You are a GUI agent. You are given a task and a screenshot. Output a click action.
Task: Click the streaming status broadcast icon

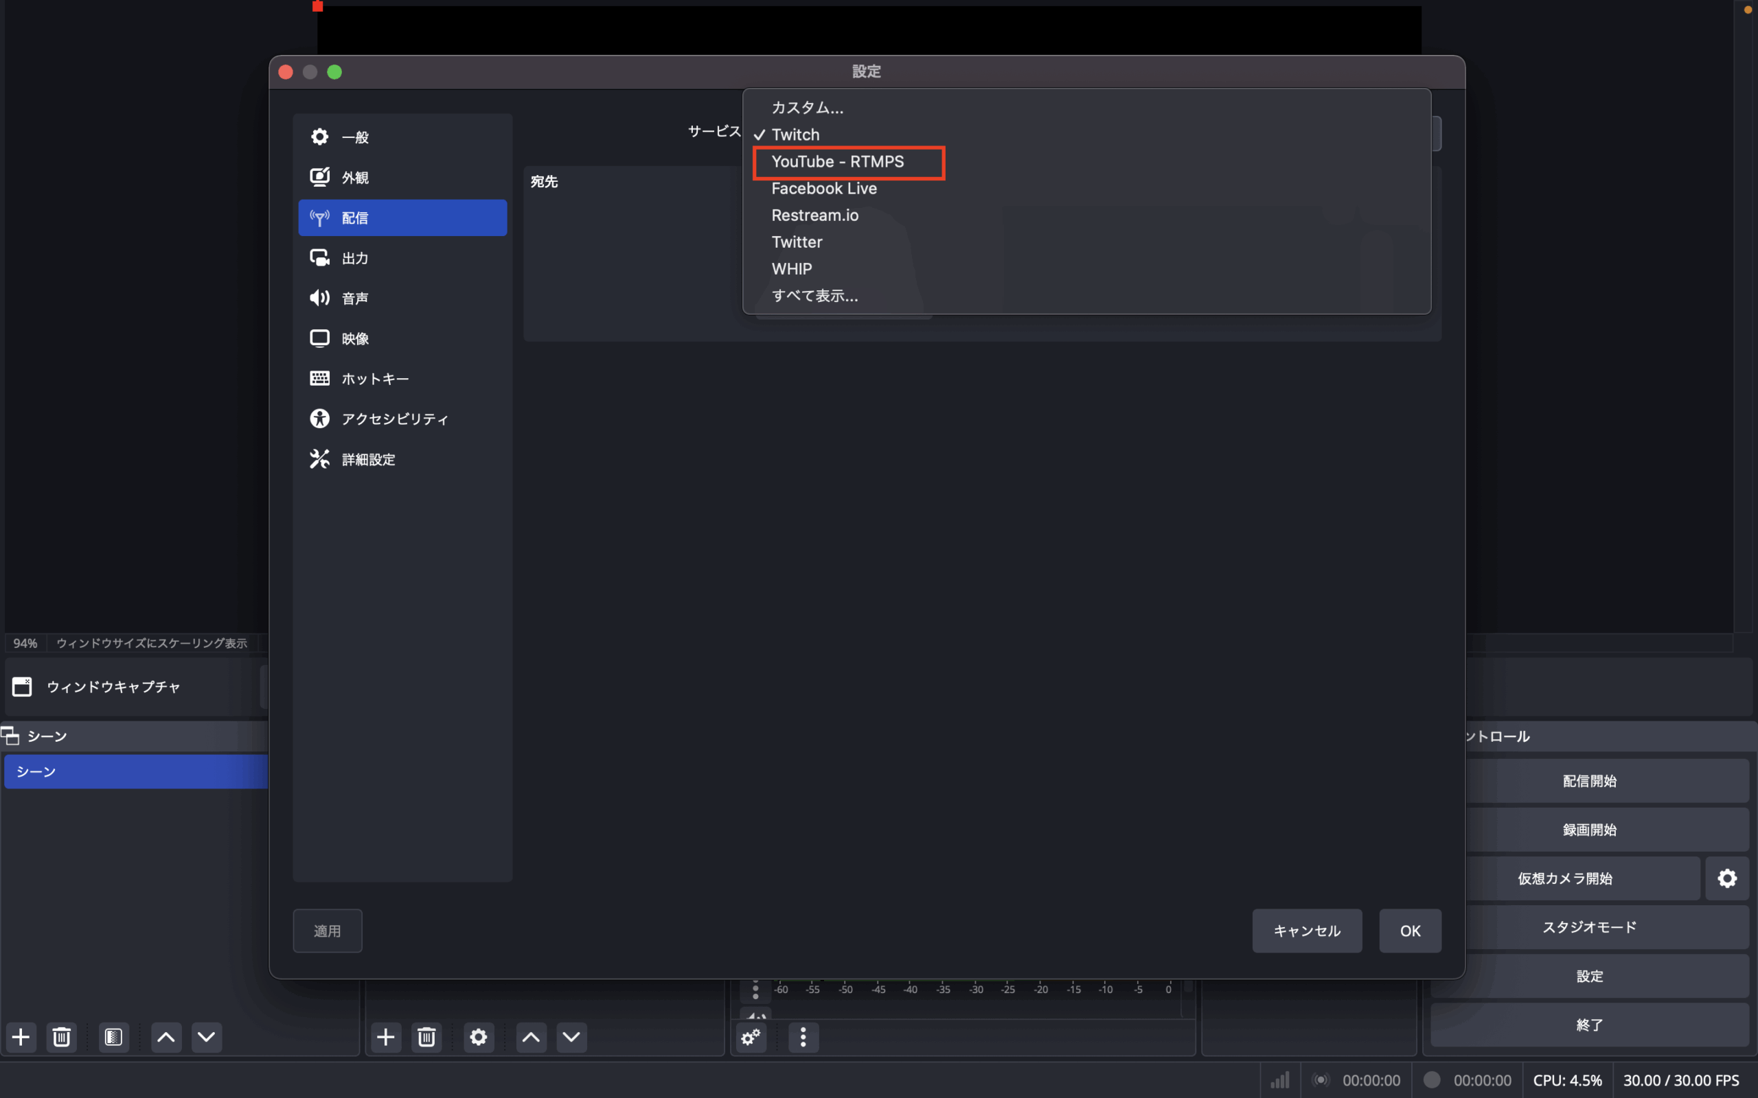[1321, 1080]
